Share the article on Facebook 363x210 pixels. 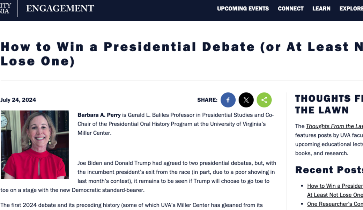click(x=228, y=100)
